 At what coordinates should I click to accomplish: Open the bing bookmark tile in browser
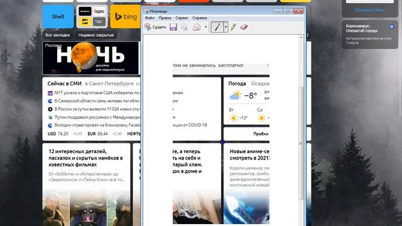click(x=126, y=17)
